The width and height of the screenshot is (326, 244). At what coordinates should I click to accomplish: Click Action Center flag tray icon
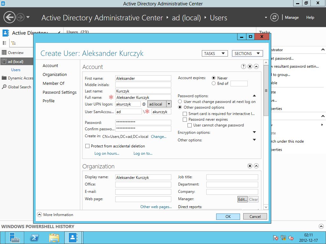pos(276,238)
